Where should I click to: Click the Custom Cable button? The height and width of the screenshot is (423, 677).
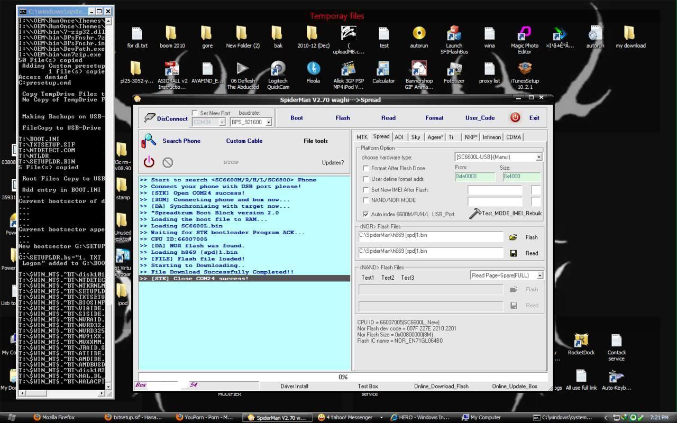[244, 141]
